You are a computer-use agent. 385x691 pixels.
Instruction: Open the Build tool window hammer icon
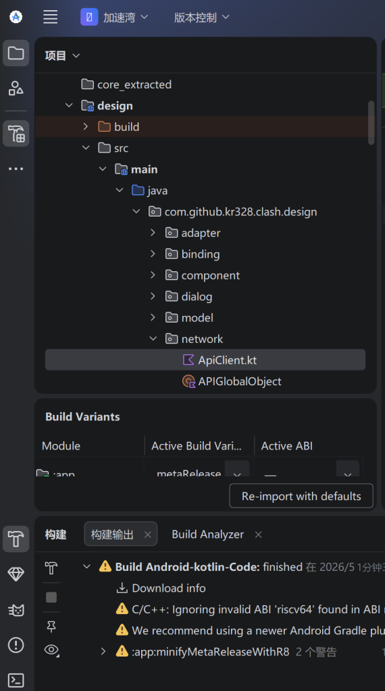(x=16, y=538)
